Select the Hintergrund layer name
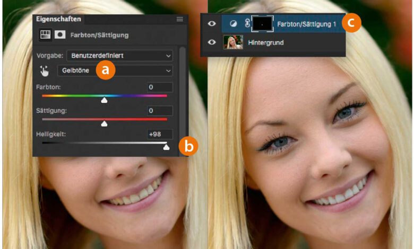414x249 pixels. click(x=266, y=43)
